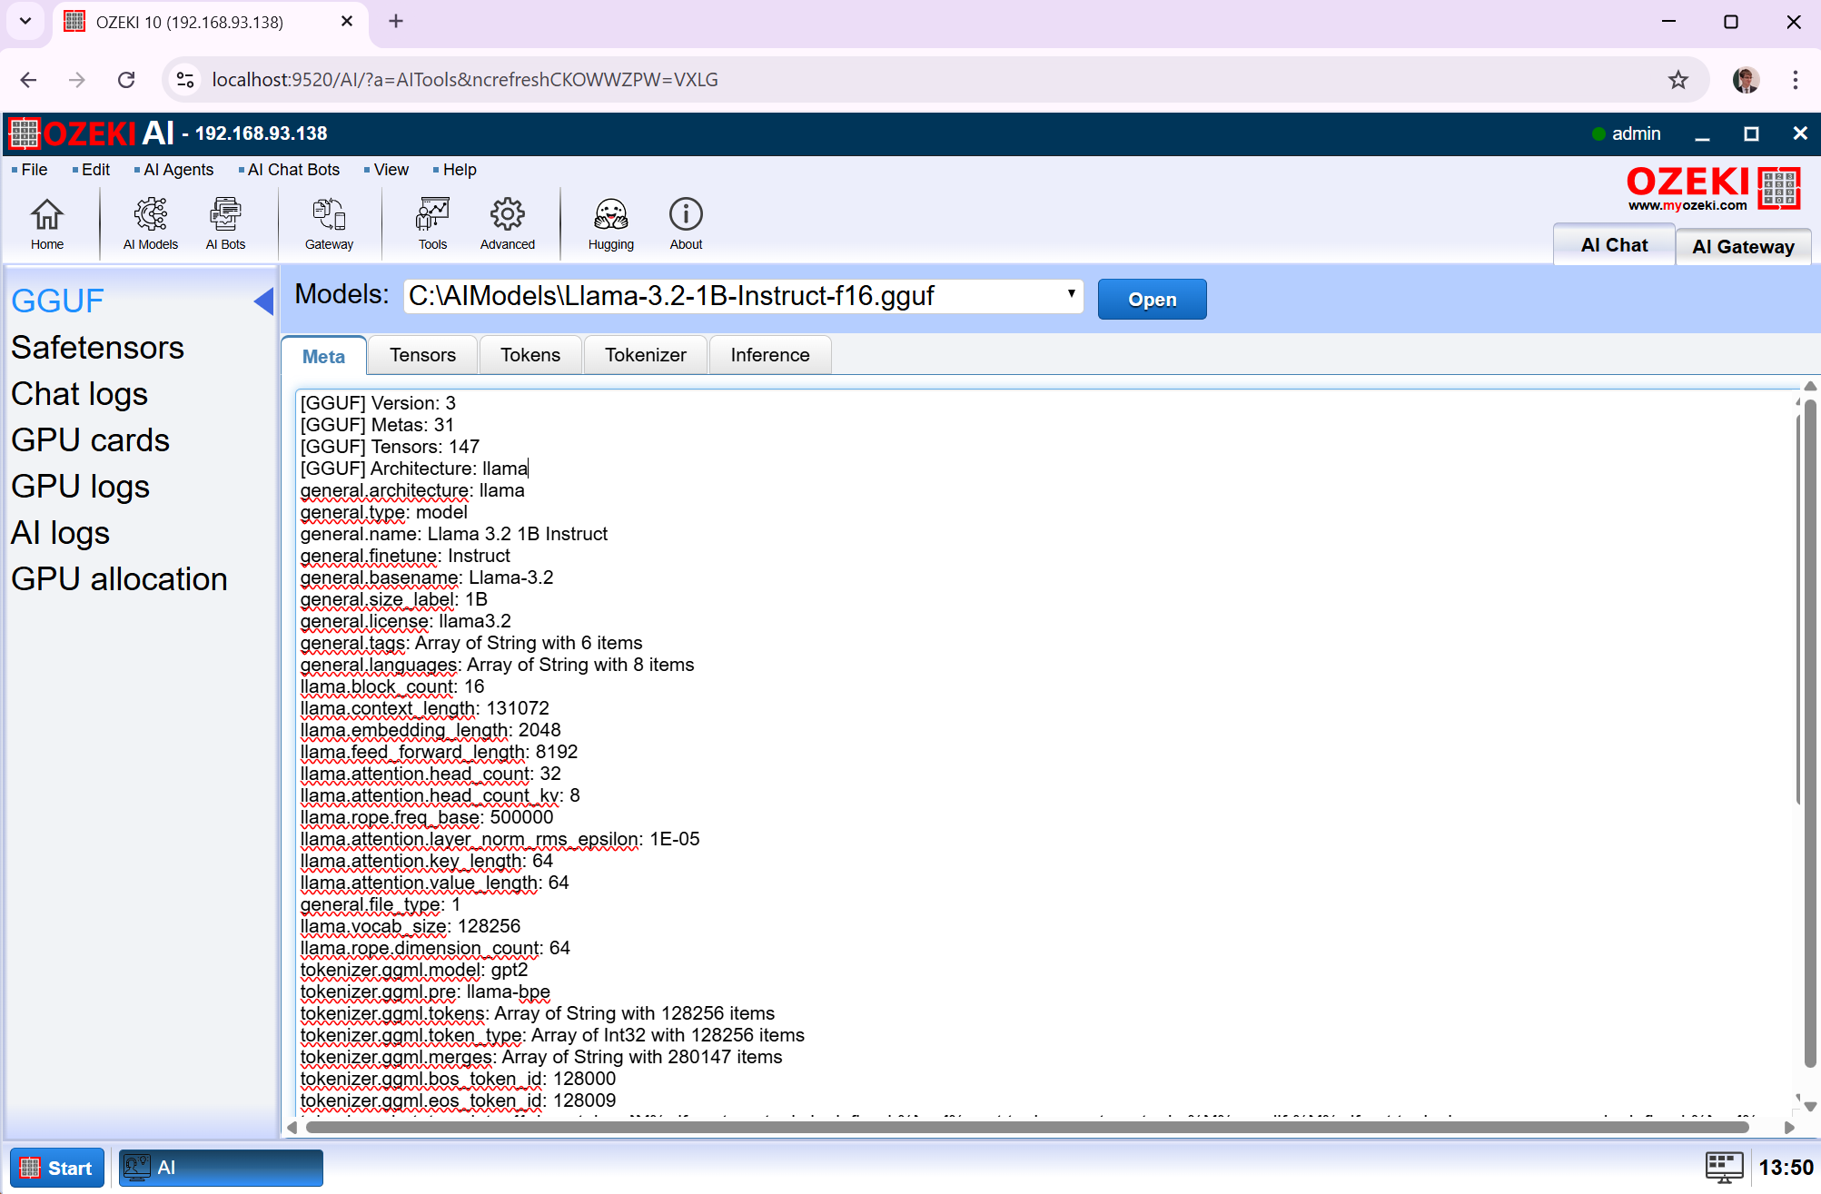Viewport: 1821px width, 1194px height.
Task: Select the Tools toolbar icon
Action: 432,223
